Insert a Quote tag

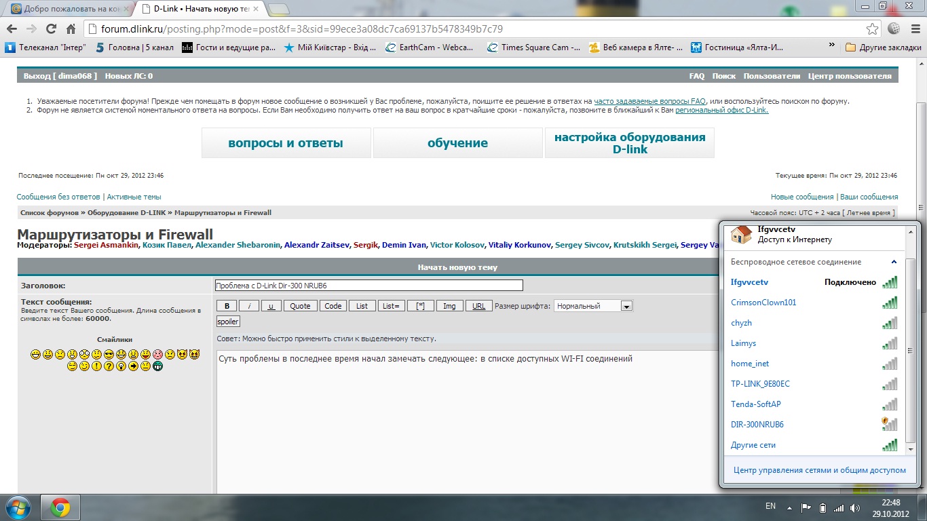pyautogui.click(x=300, y=306)
